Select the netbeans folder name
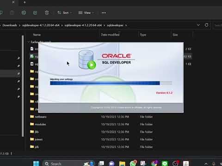This screenshot has width=222, height=166. pyautogui.click(x=41, y=117)
